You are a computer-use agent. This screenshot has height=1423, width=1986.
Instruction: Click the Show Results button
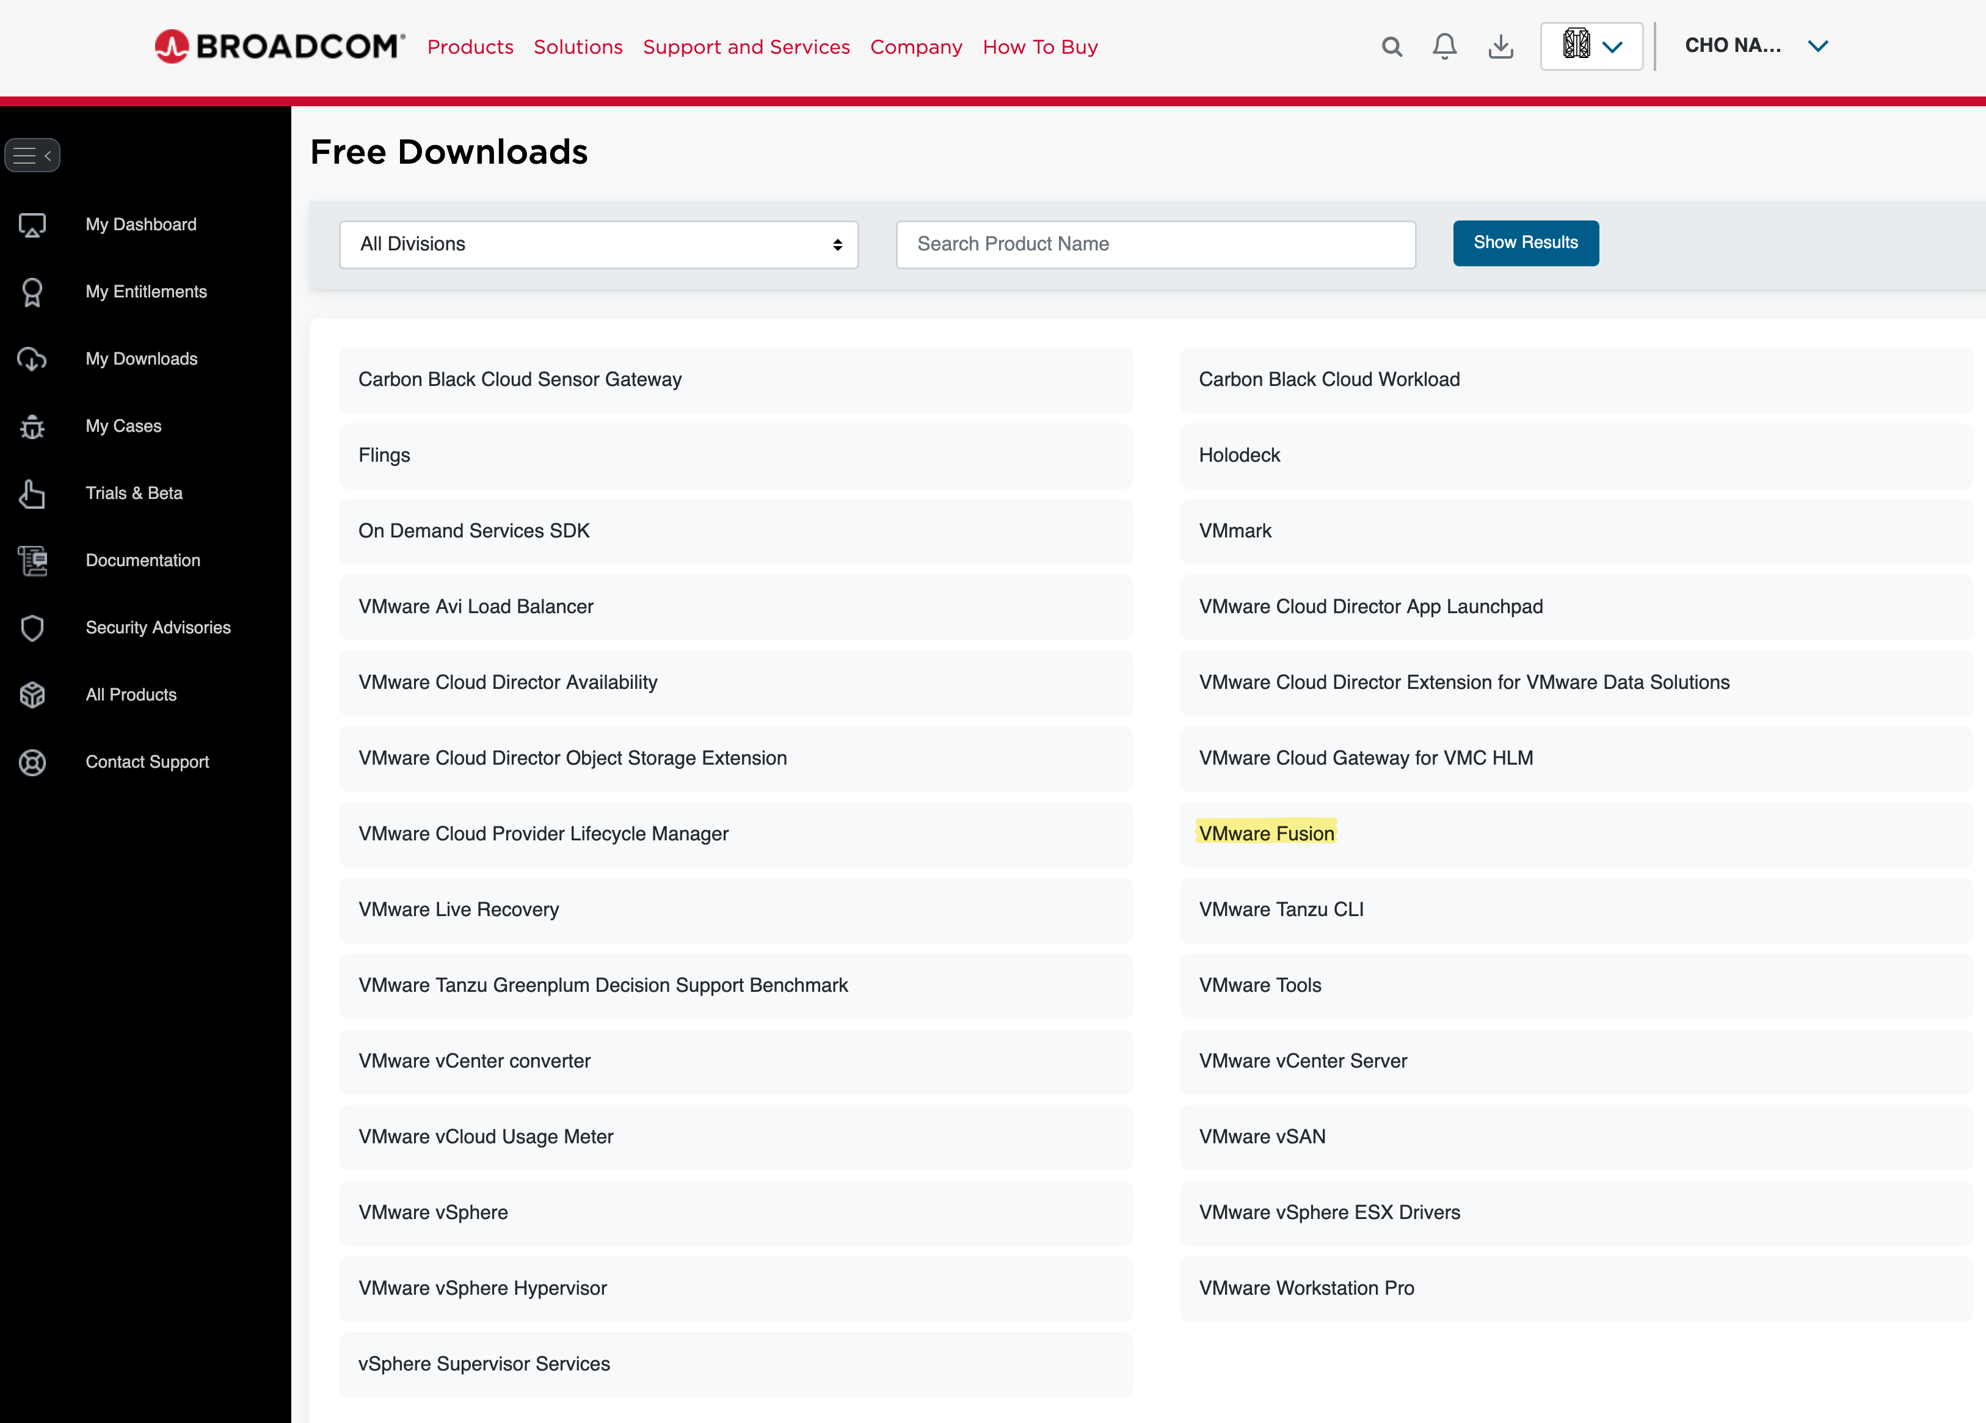1526,244
